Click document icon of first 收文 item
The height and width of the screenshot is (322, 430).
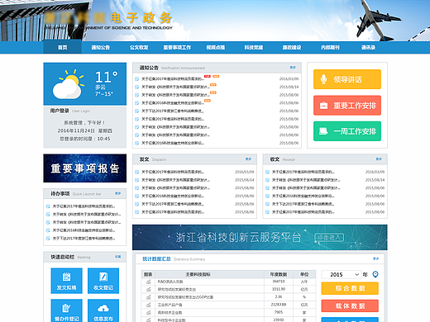[x=267, y=172]
